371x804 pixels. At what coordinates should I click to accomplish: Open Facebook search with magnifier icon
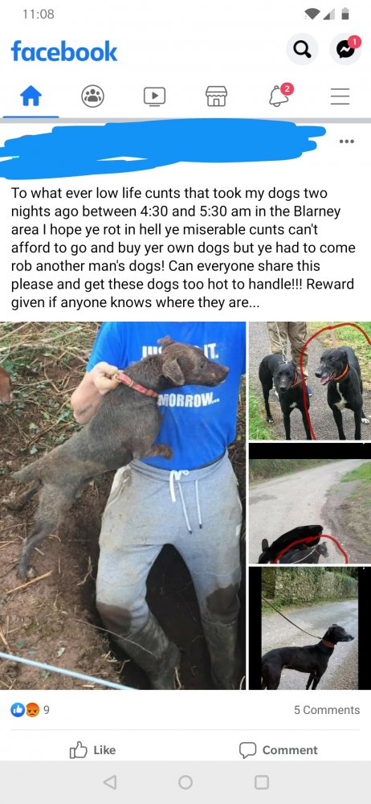[302, 50]
